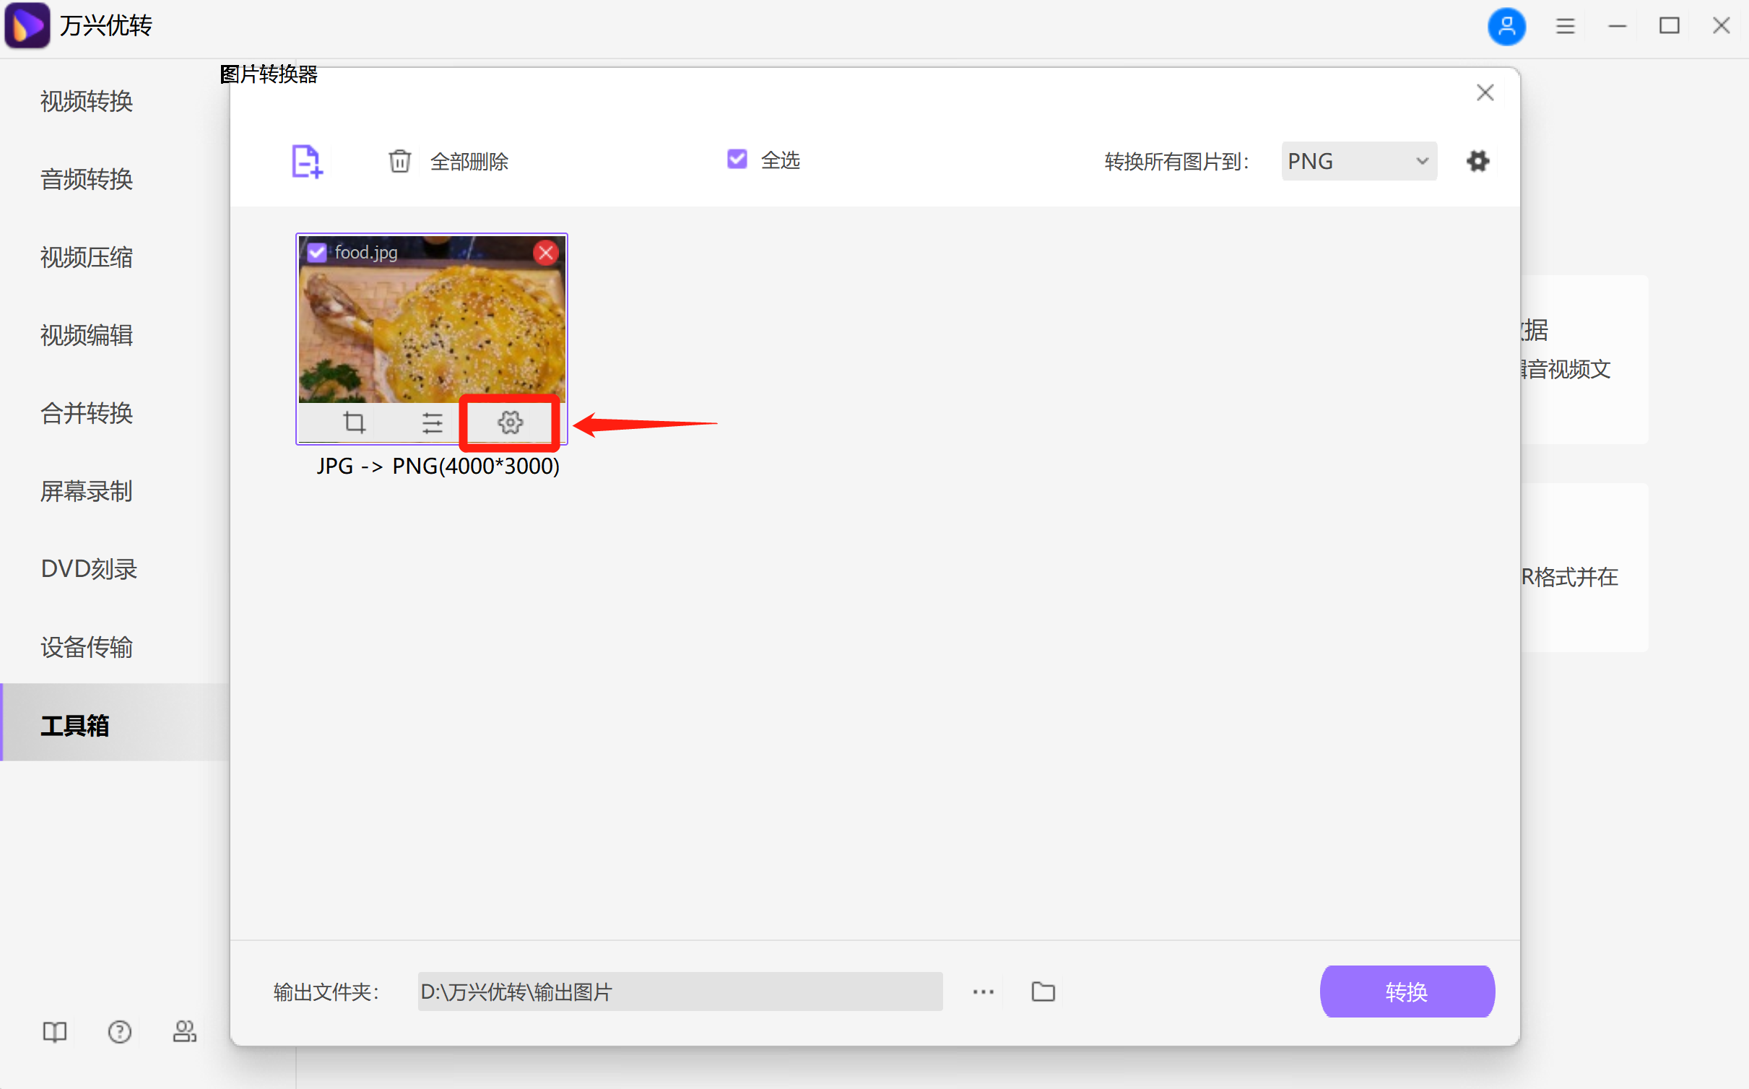Click the 转换 button
Screen dimensions: 1749x1089
pyautogui.click(x=1407, y=991)
